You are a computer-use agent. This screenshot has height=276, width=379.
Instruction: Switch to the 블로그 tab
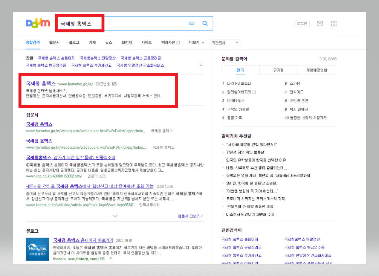point(74,43)
